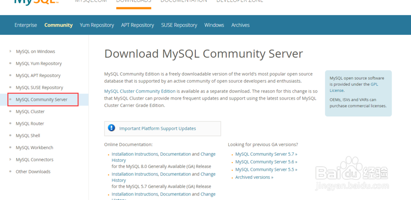Image resolution: width=411 pixels, height=200 pixels.
Task: Open Documentation link for MySQL 5.7
Action: pyautogui.click(x=175, y=174)
